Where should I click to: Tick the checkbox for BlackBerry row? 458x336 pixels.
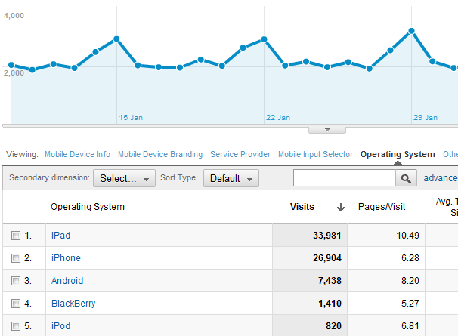[16, 304]
